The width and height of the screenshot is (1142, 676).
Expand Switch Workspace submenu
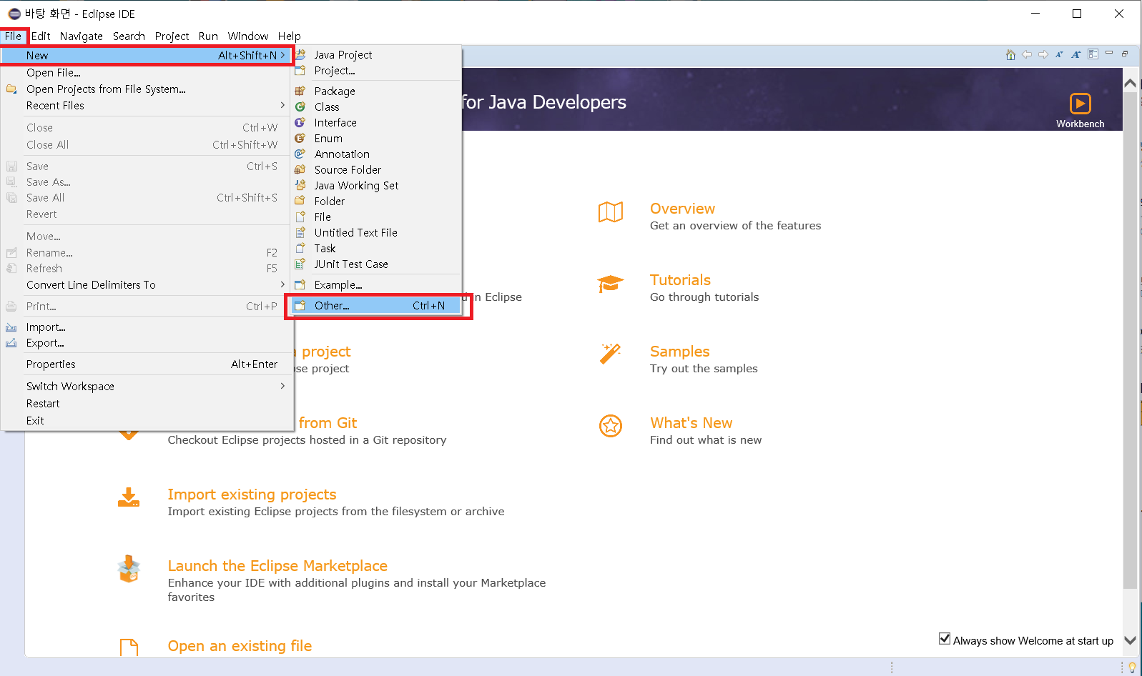[x=282, y=386]
